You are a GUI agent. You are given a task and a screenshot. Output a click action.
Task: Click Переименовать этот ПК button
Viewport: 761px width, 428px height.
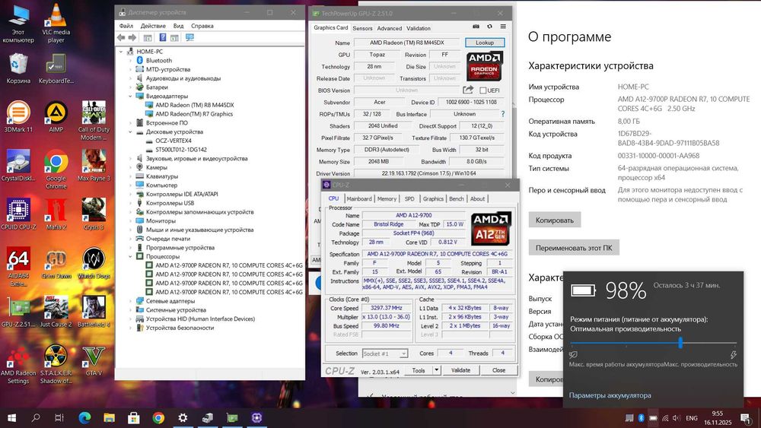[x=574, y=248]
